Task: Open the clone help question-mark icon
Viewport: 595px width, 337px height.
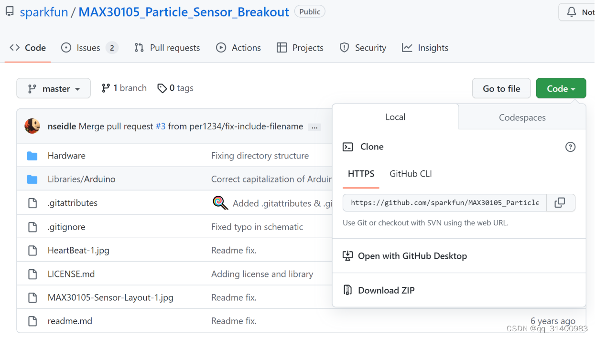Action: pos(570,147)
